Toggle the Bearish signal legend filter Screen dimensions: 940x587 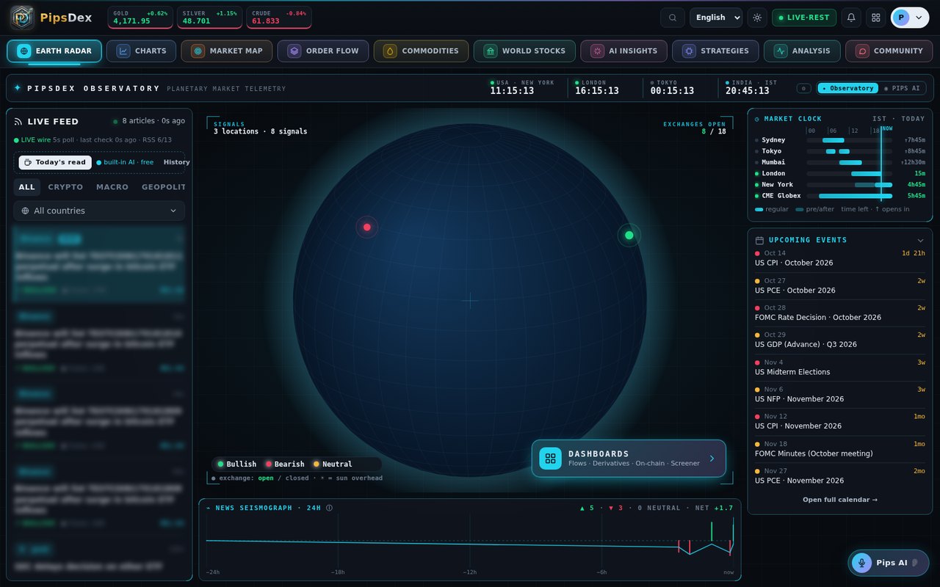(x=285, y=464)
